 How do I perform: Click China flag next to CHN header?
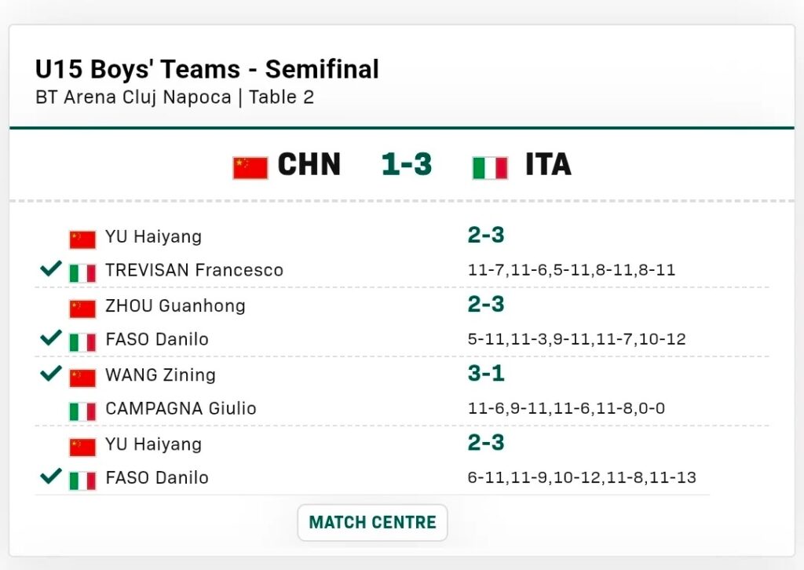pos(250,167)
